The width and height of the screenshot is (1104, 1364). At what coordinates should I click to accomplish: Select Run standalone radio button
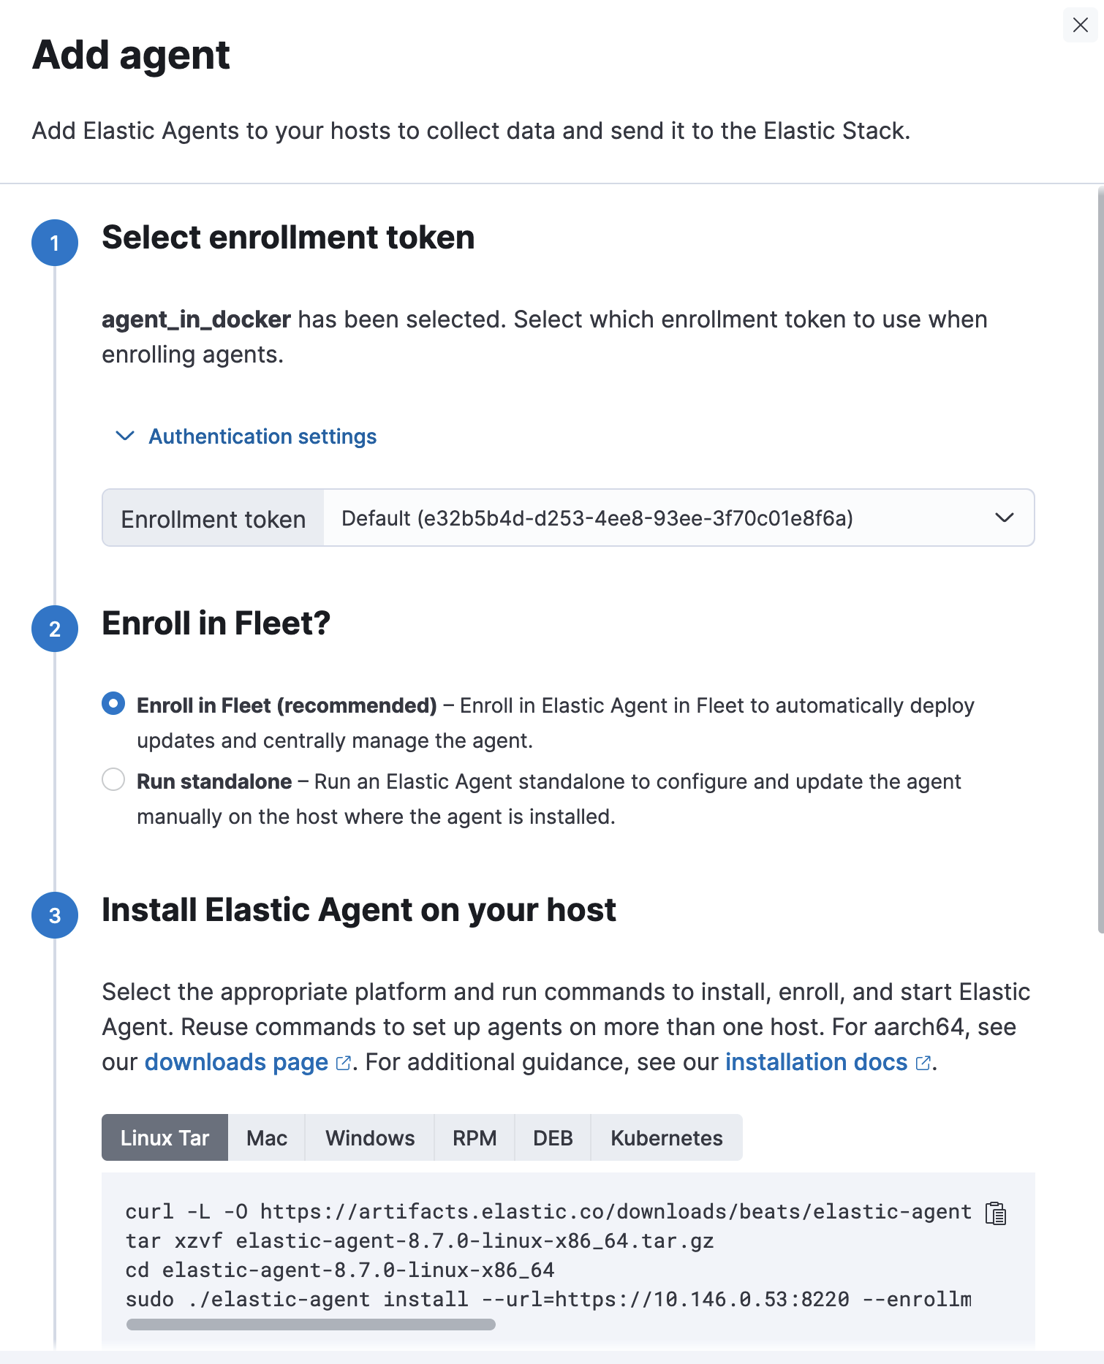click(x=113, y=779)
